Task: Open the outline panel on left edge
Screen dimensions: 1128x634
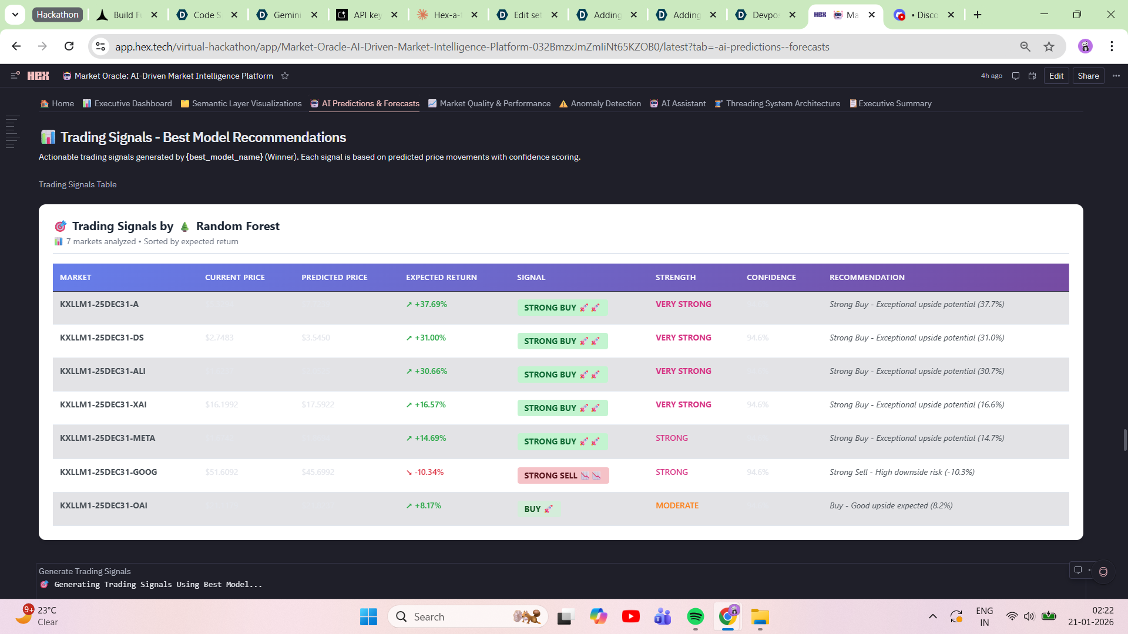Action: [12, 132]
